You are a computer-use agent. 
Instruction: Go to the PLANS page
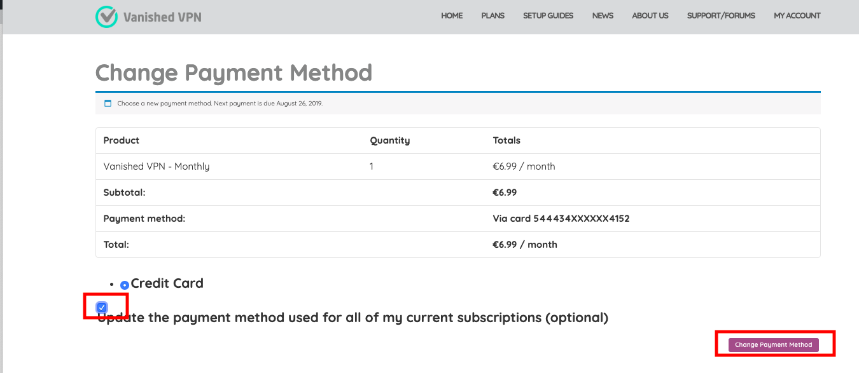[x=493, y=16]
